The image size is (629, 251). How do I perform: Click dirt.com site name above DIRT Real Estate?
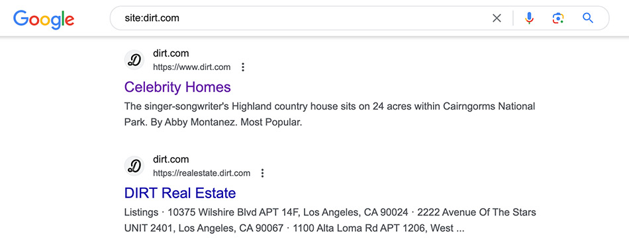171,159
